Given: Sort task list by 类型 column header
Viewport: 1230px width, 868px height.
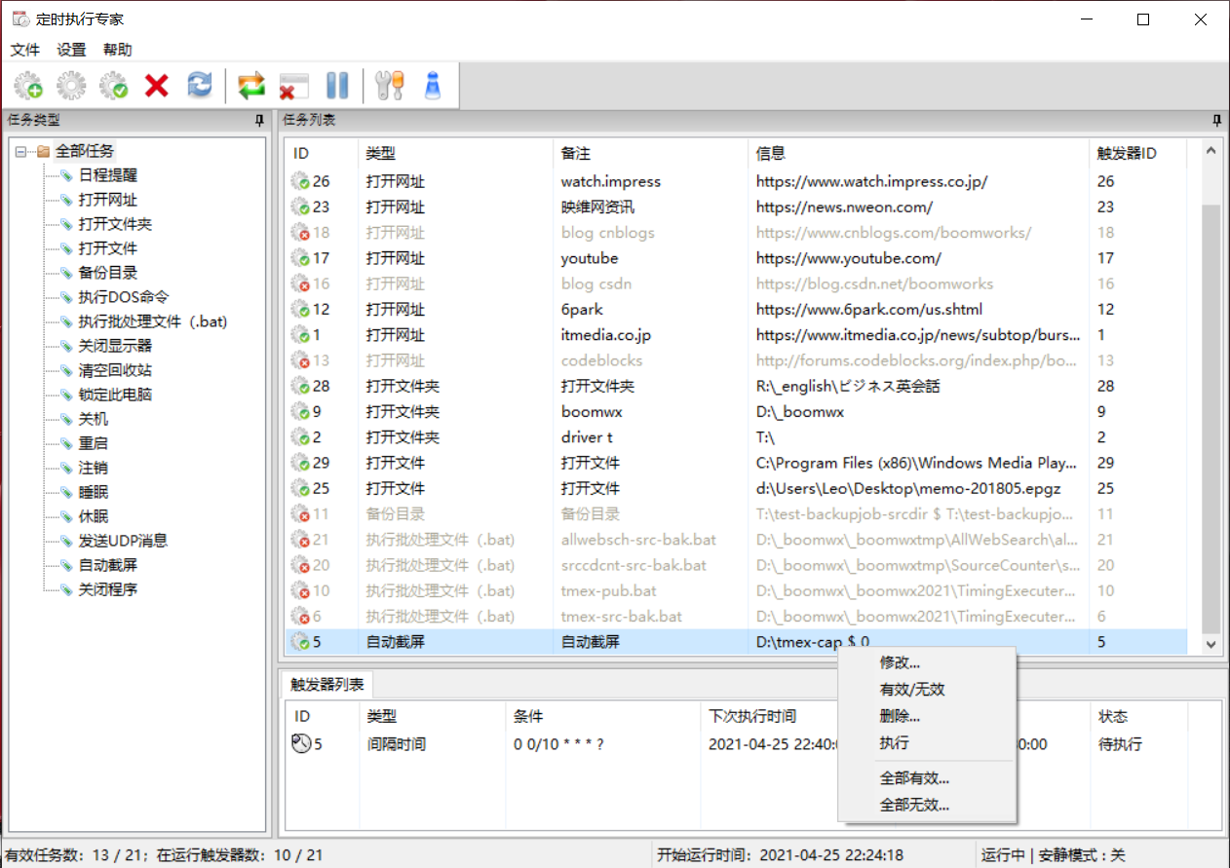Looking at the screenshot, I should (455, 153).
